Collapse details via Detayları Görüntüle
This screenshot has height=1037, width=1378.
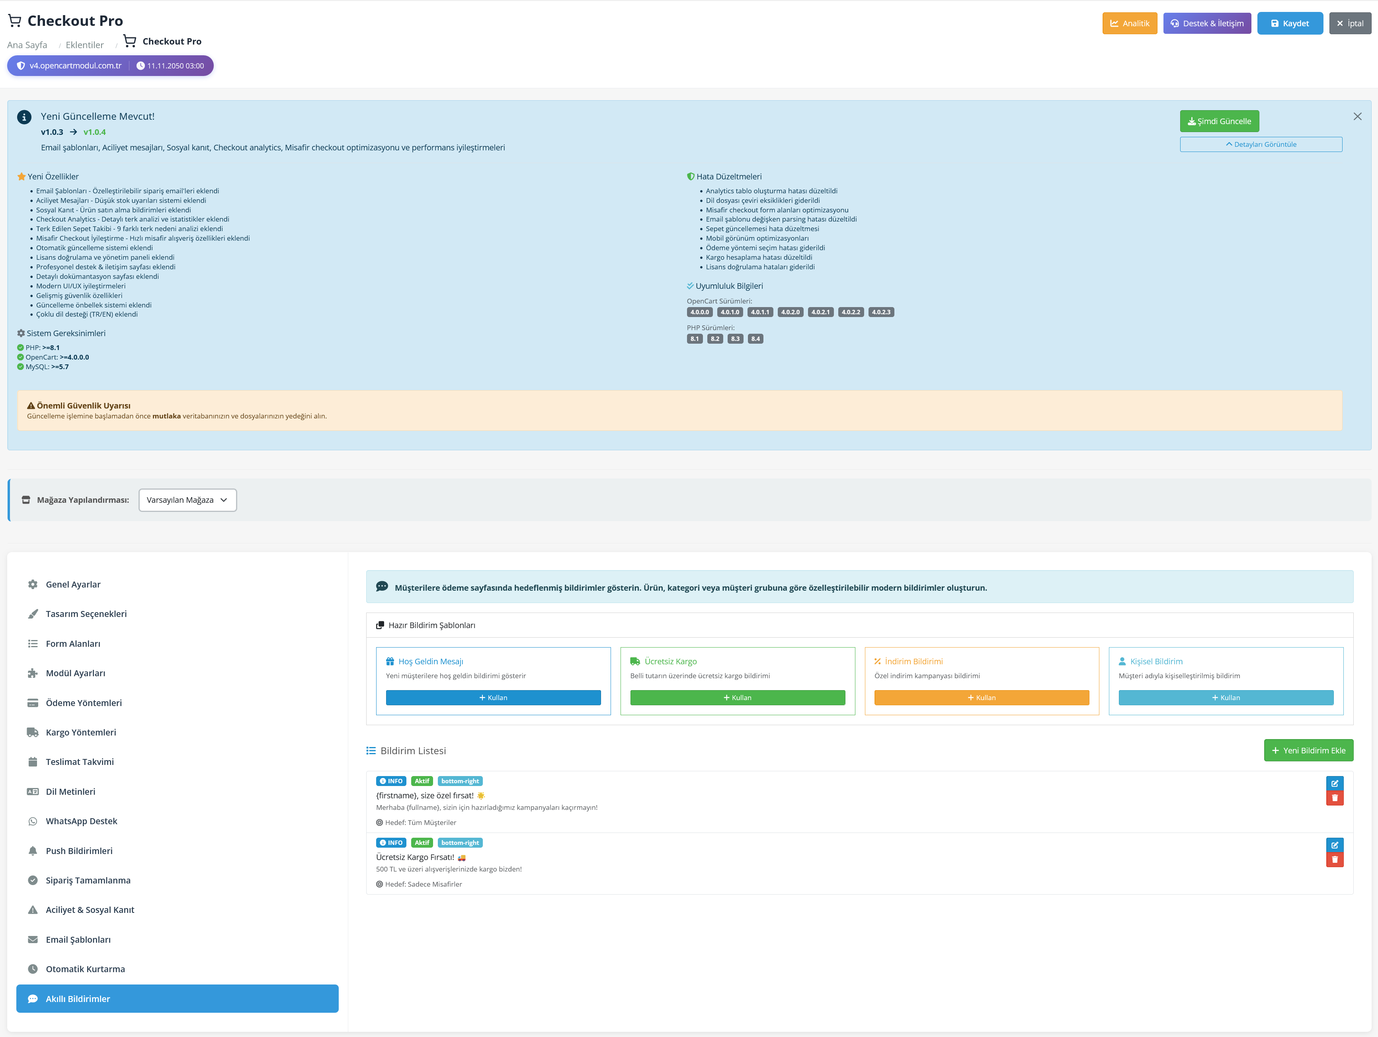click(x=1260, y=144)
